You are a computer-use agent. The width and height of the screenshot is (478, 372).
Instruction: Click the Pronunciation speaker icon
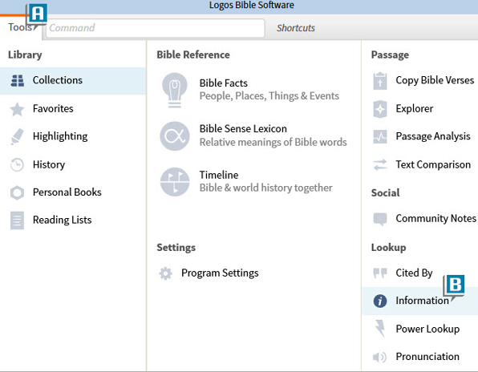379,357
